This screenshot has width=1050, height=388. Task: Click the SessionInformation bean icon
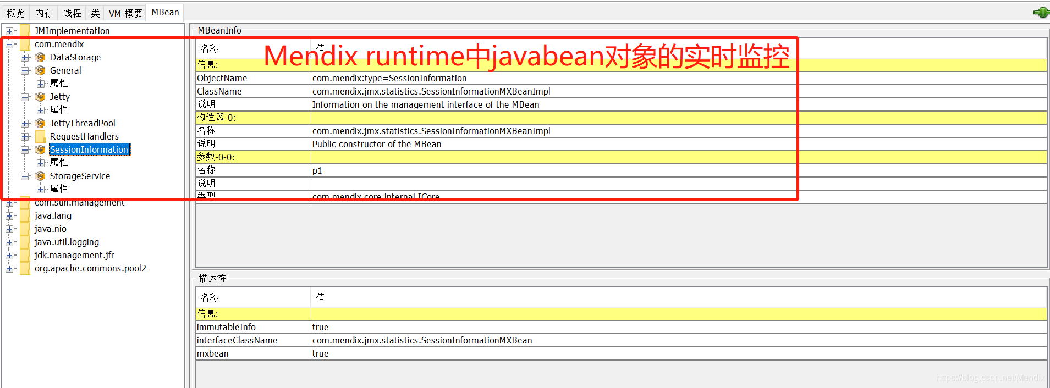click(x=40, y=149)
